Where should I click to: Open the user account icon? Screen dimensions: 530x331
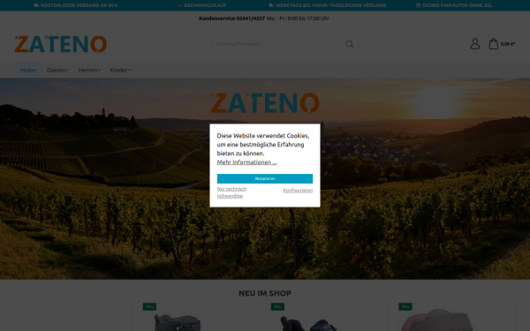click(475, 44)
